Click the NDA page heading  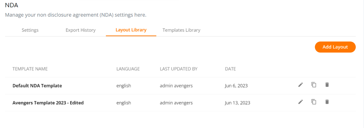[x=12, y=5]
